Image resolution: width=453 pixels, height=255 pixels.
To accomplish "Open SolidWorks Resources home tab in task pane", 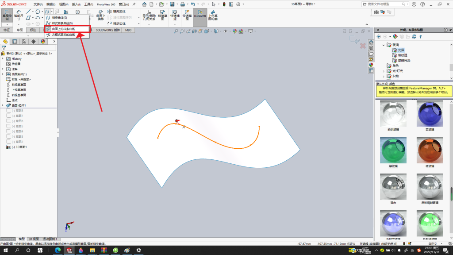I will [371, 42].
